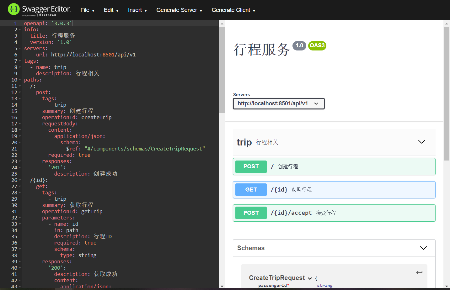
Task: Expand the POST /{id}/accept 接受行程 operation
Action: pos(334,213)
